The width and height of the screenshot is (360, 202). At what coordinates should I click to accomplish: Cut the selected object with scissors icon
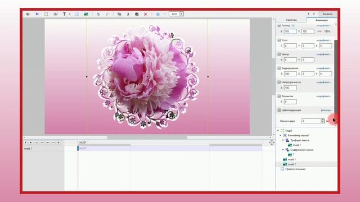tap(128, 14)
